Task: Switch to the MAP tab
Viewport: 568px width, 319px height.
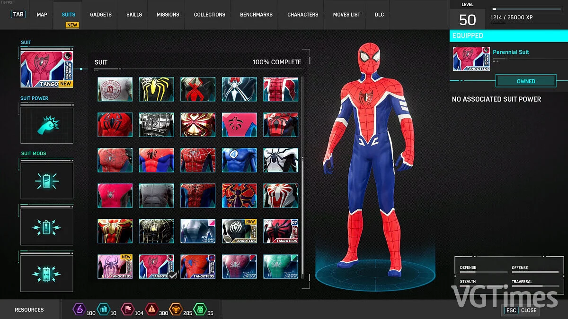Action: 41,14
